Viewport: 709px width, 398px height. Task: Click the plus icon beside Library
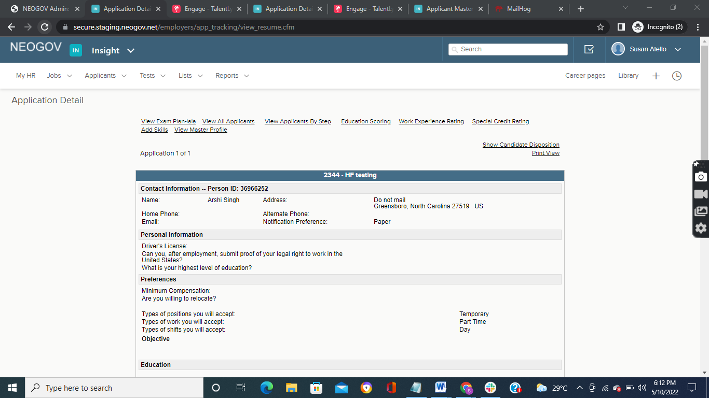pyautogui.click(x=656, y=76)
